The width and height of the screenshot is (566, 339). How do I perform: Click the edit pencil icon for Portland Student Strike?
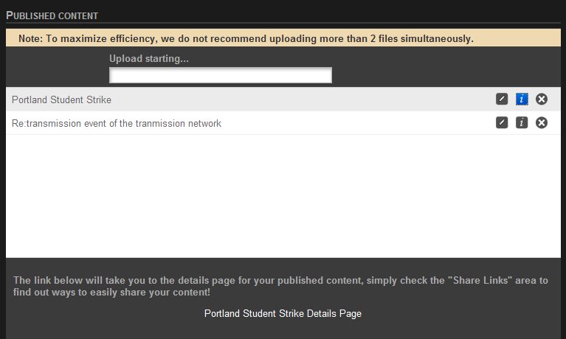pos(502,99)
